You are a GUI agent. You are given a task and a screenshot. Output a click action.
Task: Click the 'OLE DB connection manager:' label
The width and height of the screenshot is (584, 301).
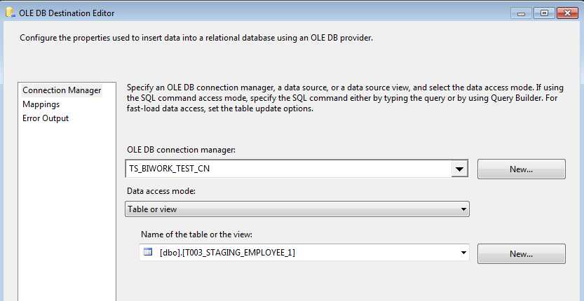pyautogui.click(x=181, y=150)
